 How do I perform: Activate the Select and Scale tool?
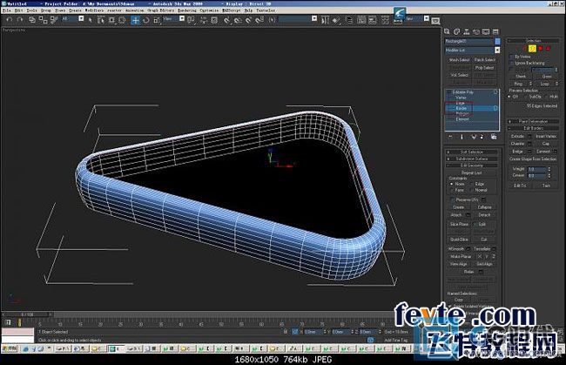(157, 20)
